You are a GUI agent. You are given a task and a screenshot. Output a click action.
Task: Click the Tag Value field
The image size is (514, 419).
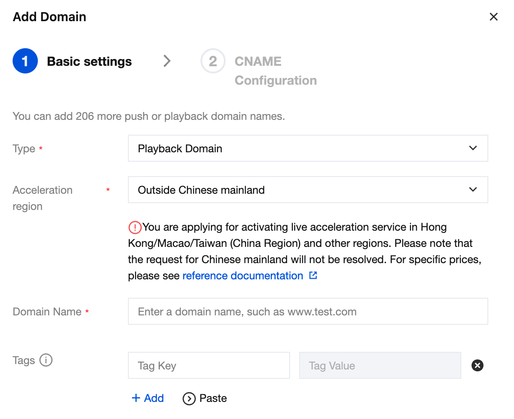380,365
